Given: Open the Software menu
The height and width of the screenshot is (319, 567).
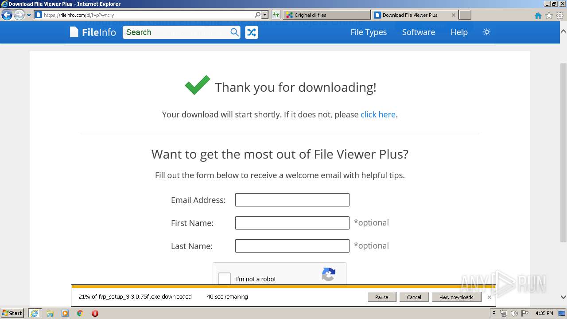Looking at the screenshot, I should [x=419, y=32].
